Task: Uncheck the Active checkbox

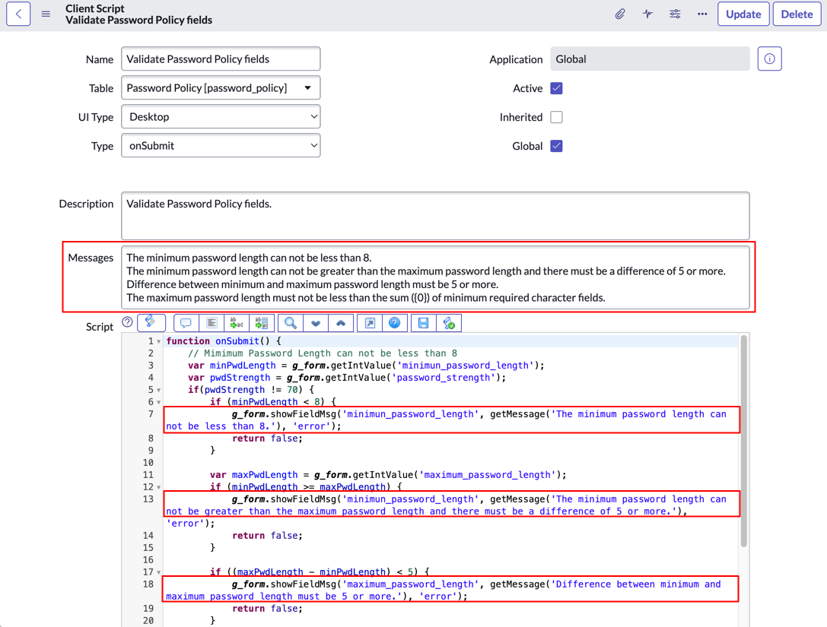Action: tap(556, 88)
